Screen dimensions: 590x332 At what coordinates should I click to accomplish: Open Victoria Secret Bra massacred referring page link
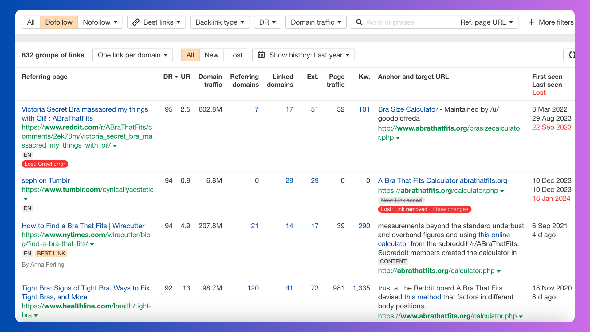[85, 114]
